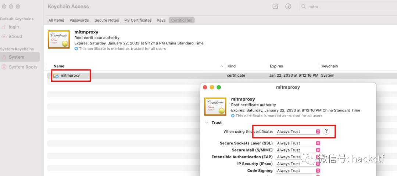This screenshot has width=397, height=176.
Task: Sort by the Keychain column header
Action: 330,66
